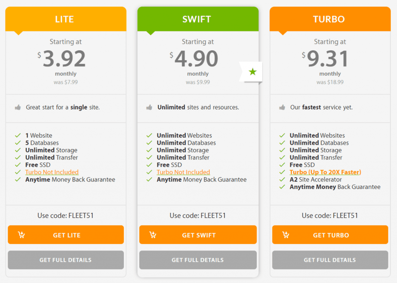Click the cart icon on Get Lite button
Screen dimensions: 397x283
pos(22,235)
